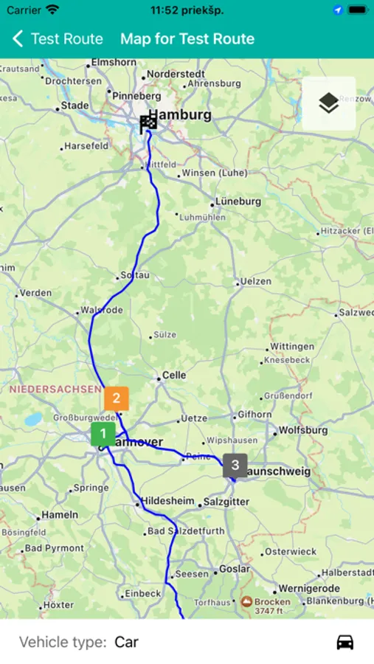Tap the orange stop 2 marker
This screenshot has width=374, height=664.
(117, 398)
